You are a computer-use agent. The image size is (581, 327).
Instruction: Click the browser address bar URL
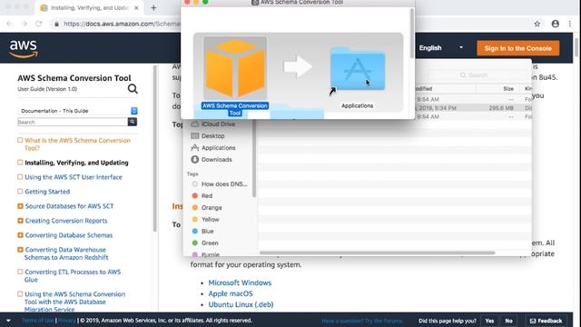(x=122, y=24)
